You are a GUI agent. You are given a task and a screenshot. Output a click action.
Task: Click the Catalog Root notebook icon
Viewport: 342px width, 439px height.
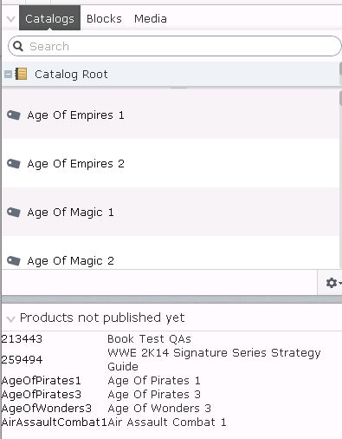(21, 74)
